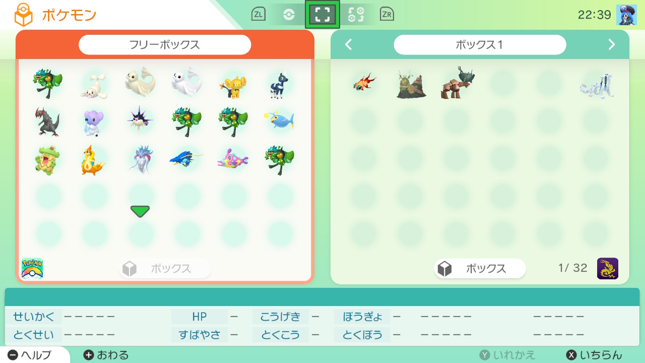The width and height of the screenshot is (645, 363).
Task: Go to the previous box with left chevron
Action: 348,44
